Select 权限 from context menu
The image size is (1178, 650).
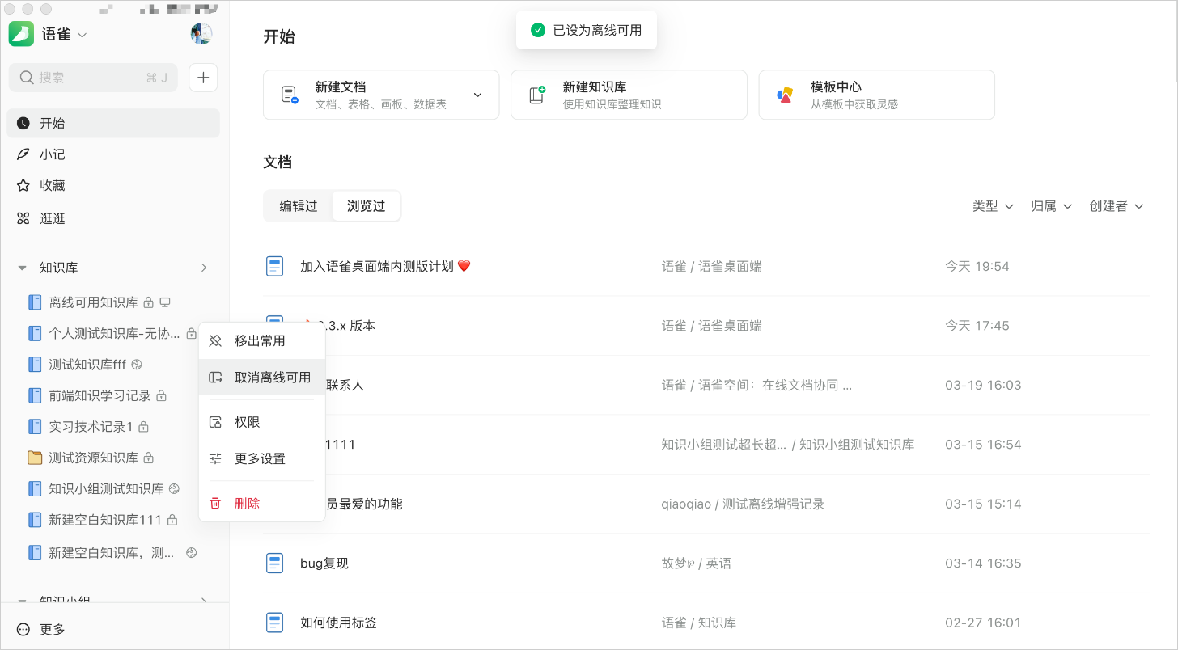pos(262,422)
